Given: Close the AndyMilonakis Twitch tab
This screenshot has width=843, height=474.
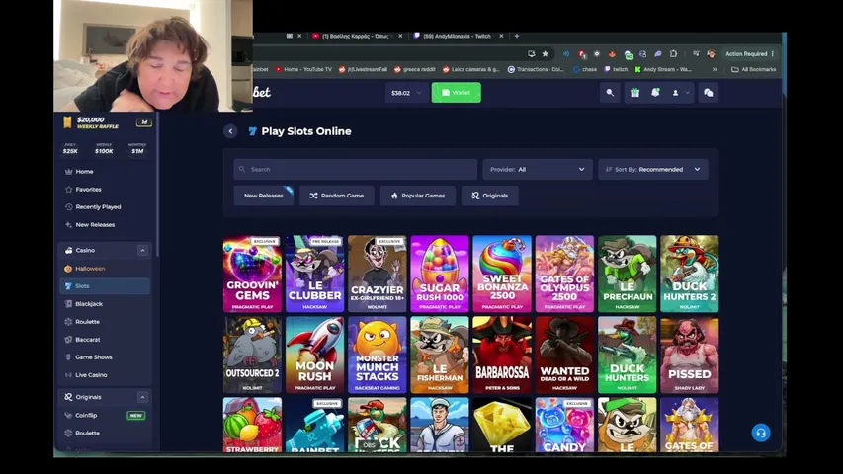Looking at the screenshot, I should click(502, 36).
